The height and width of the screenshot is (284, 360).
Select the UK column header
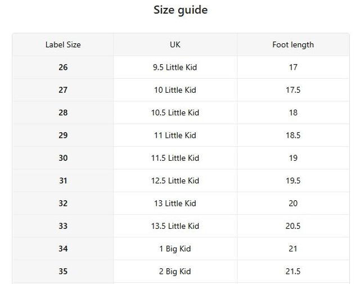click(175, 44)
